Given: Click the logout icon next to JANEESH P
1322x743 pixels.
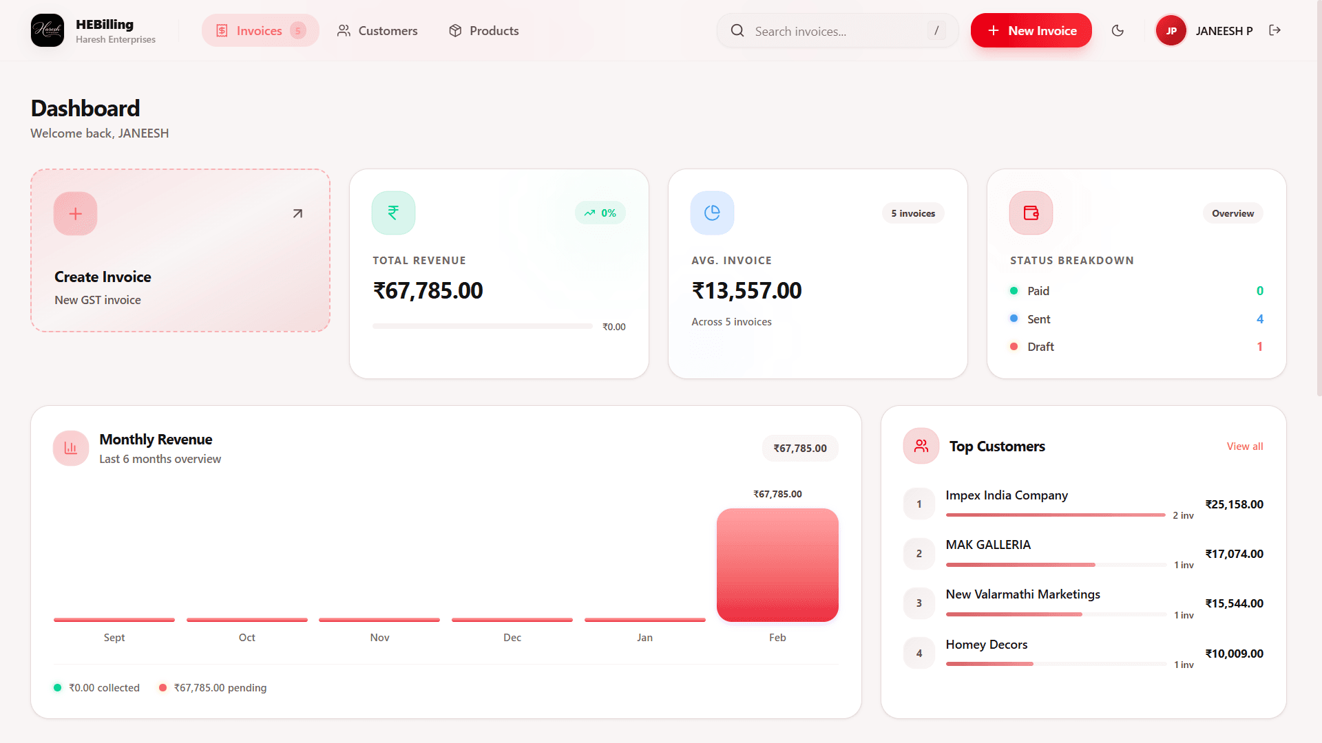Looking at the screenshot, I should point(1274,30).
